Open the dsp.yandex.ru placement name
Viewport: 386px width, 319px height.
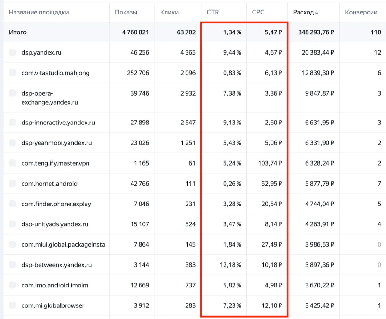click(41, 52)
